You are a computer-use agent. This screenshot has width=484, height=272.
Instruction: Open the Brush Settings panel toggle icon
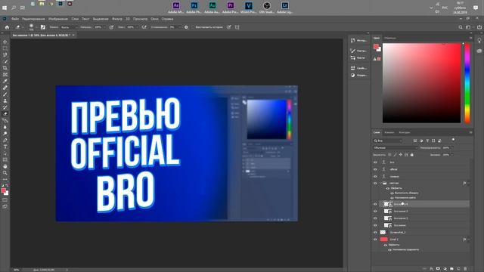click(43, 27)
